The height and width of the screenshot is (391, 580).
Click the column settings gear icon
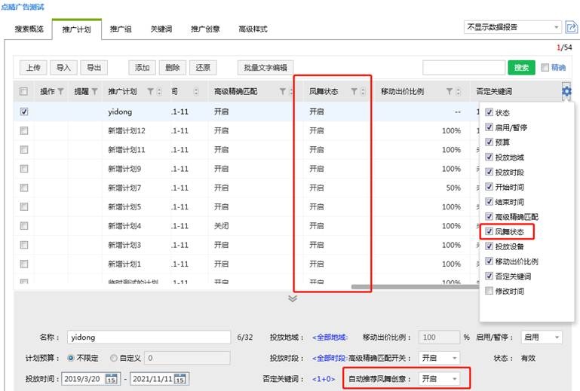pyautogui.click(x=566, y=91)
